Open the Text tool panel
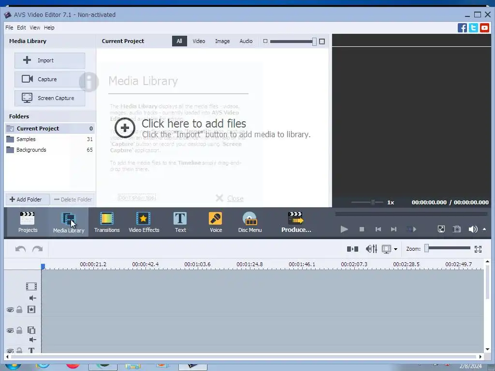495x371 pixels. click(180, 222)
